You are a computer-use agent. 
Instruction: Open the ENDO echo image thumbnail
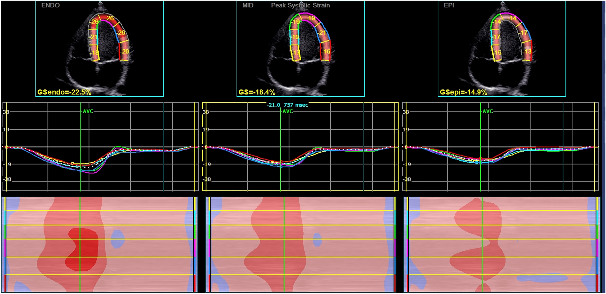(99, 49)
